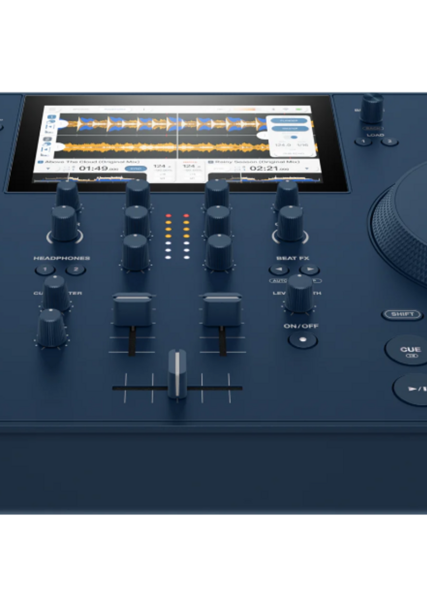Tap the blue SYNC button on deck 1
The image size is (427, 598).
point(136,169)
